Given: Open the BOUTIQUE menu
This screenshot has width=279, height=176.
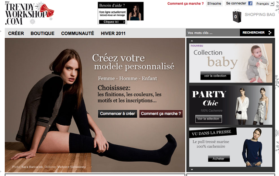Looking at the screenshot, I should click(43, 33).
